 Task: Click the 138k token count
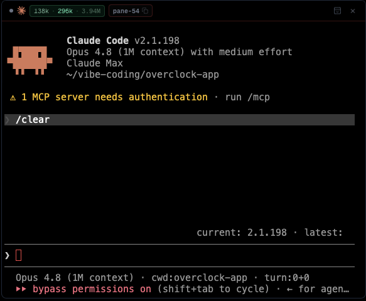(x=41, y=11)
